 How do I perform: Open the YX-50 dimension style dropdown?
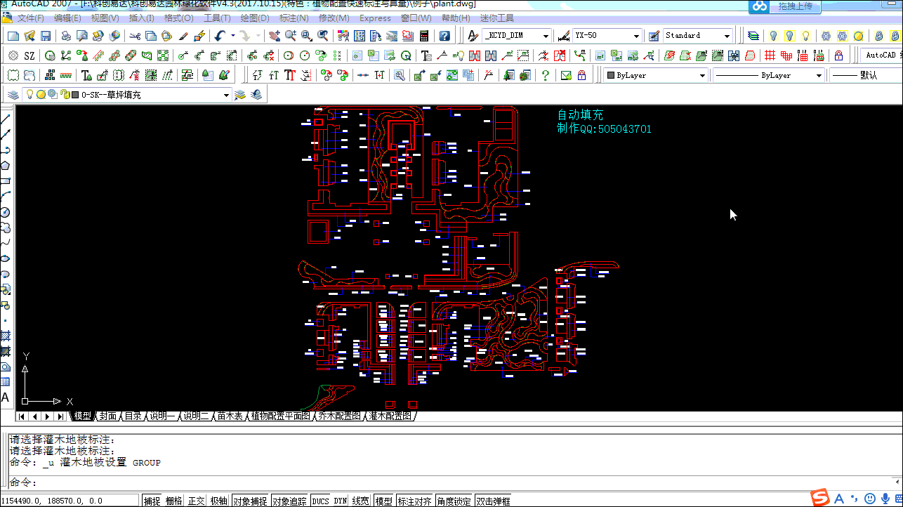(x=607, y=36)
